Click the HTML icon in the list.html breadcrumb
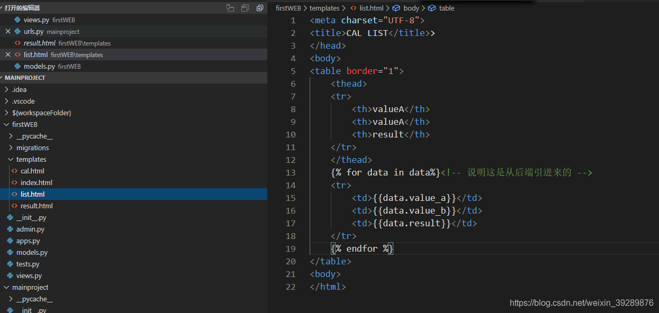Viewport: 659px width, 313px height. 353,8
